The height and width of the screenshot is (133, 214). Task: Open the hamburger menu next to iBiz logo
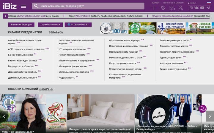23,6
